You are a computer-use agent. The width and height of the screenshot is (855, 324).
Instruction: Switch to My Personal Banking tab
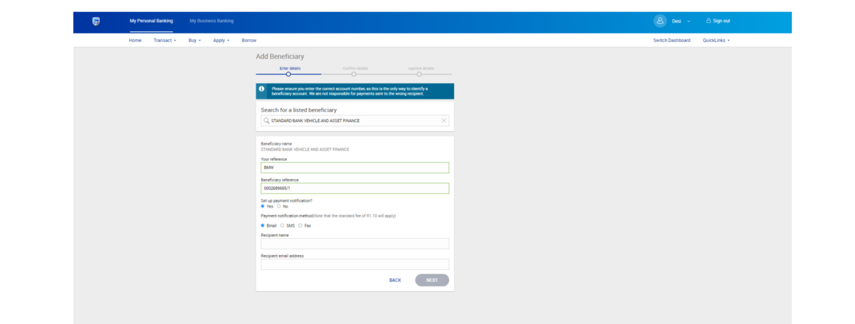pyautogui.click(x=151, y=21)
